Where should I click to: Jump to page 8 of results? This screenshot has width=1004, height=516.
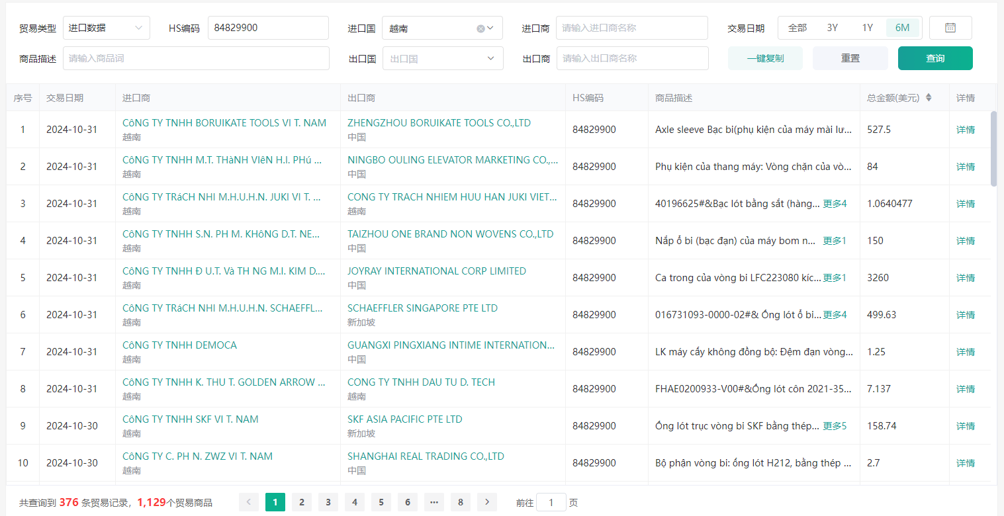pos(461,502)
